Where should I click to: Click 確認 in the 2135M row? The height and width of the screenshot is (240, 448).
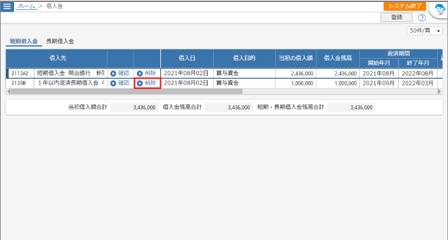tap(120, 83)
